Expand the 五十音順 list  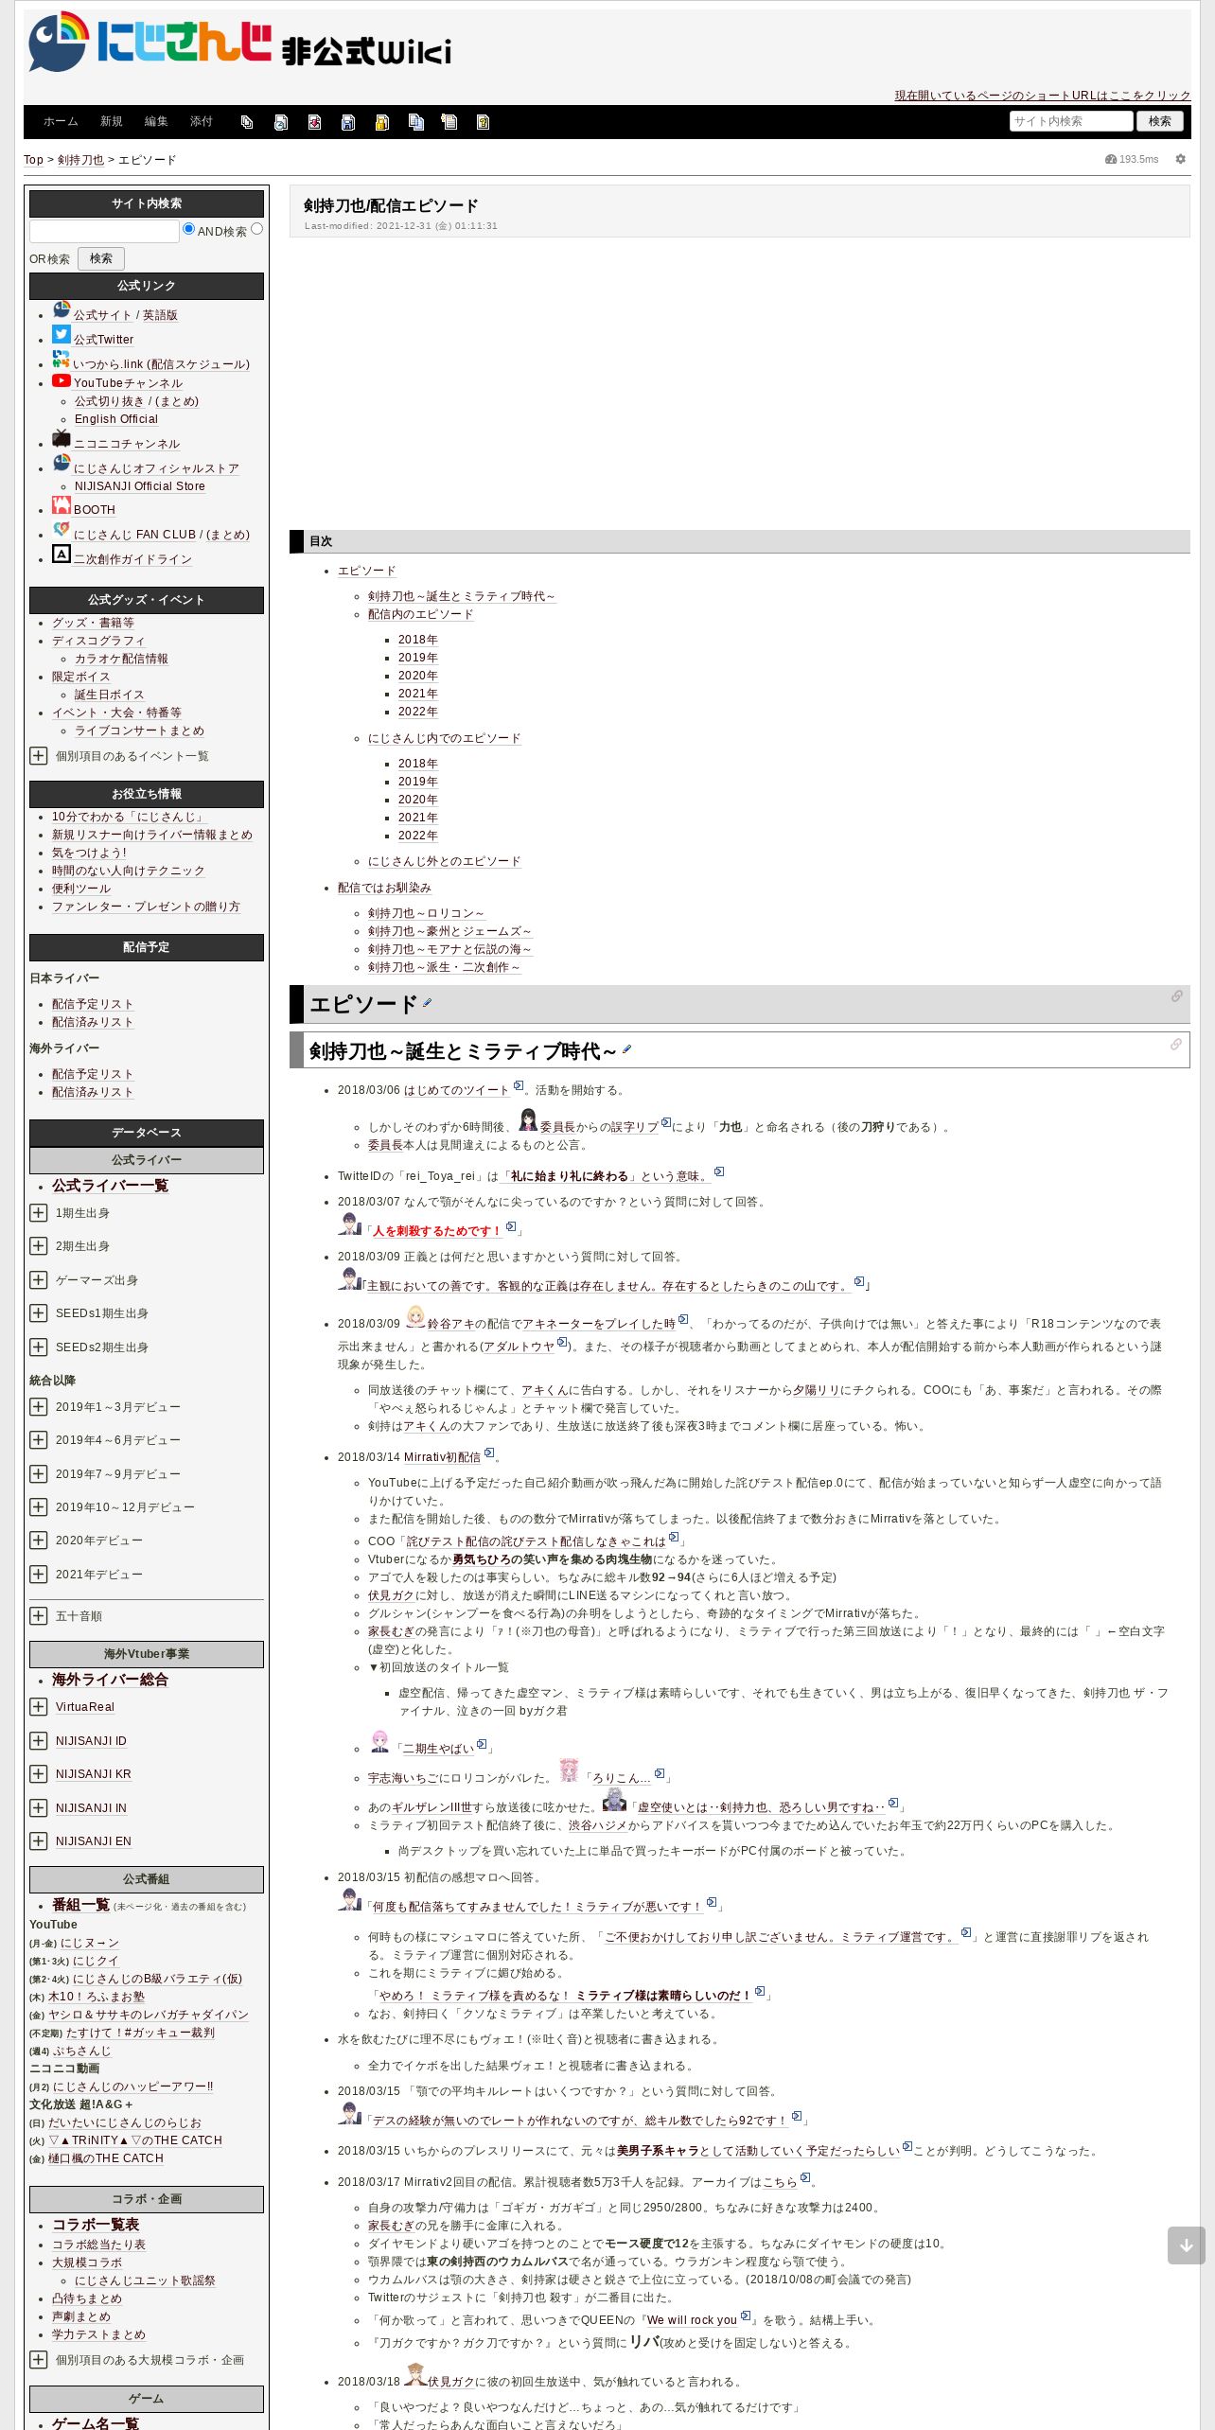pyautogui.click(x=39, y=1615)
